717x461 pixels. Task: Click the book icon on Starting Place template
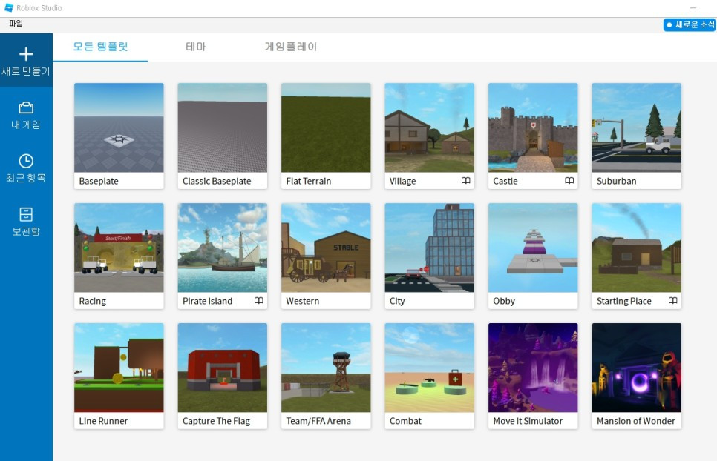[672, 301]
